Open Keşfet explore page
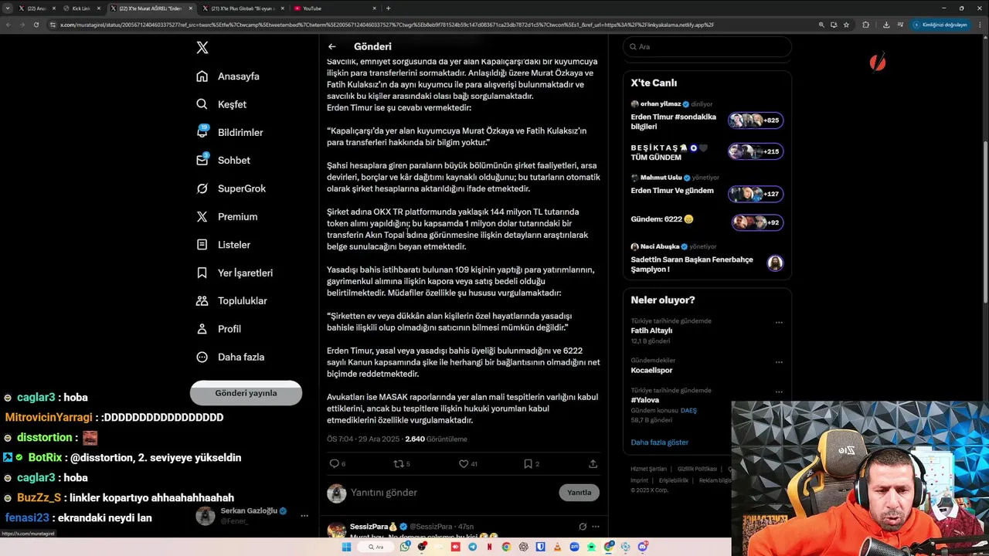This screenshot has height=556, width=989. [x=222, y=104]
